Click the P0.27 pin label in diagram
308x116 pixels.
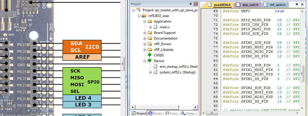pos(21,44)
